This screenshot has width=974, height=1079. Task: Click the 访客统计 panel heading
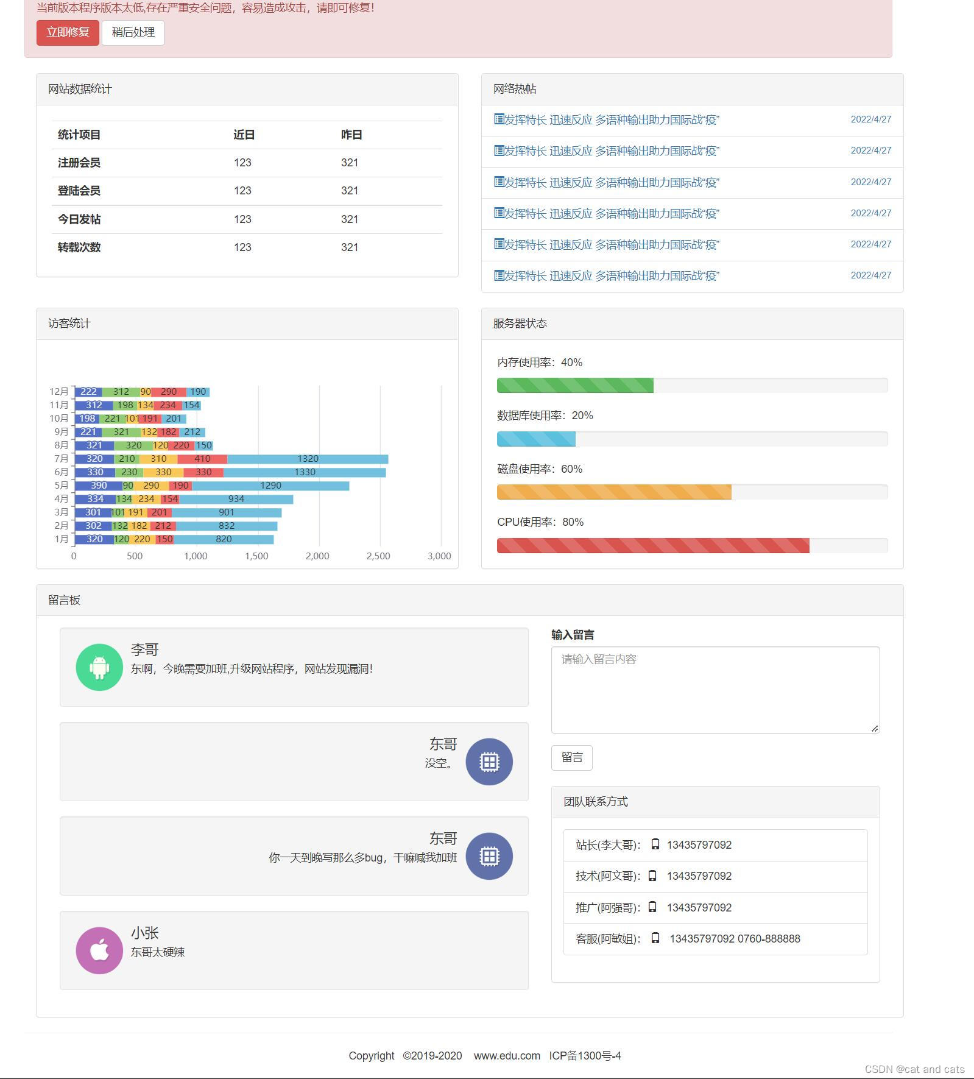coord(247,324)
